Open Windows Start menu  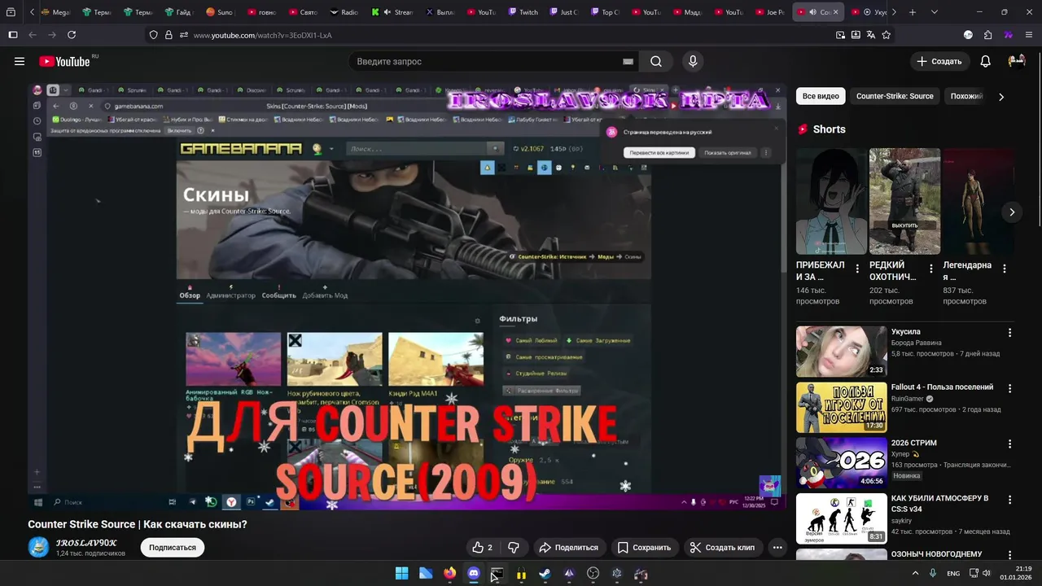point(401,574)
